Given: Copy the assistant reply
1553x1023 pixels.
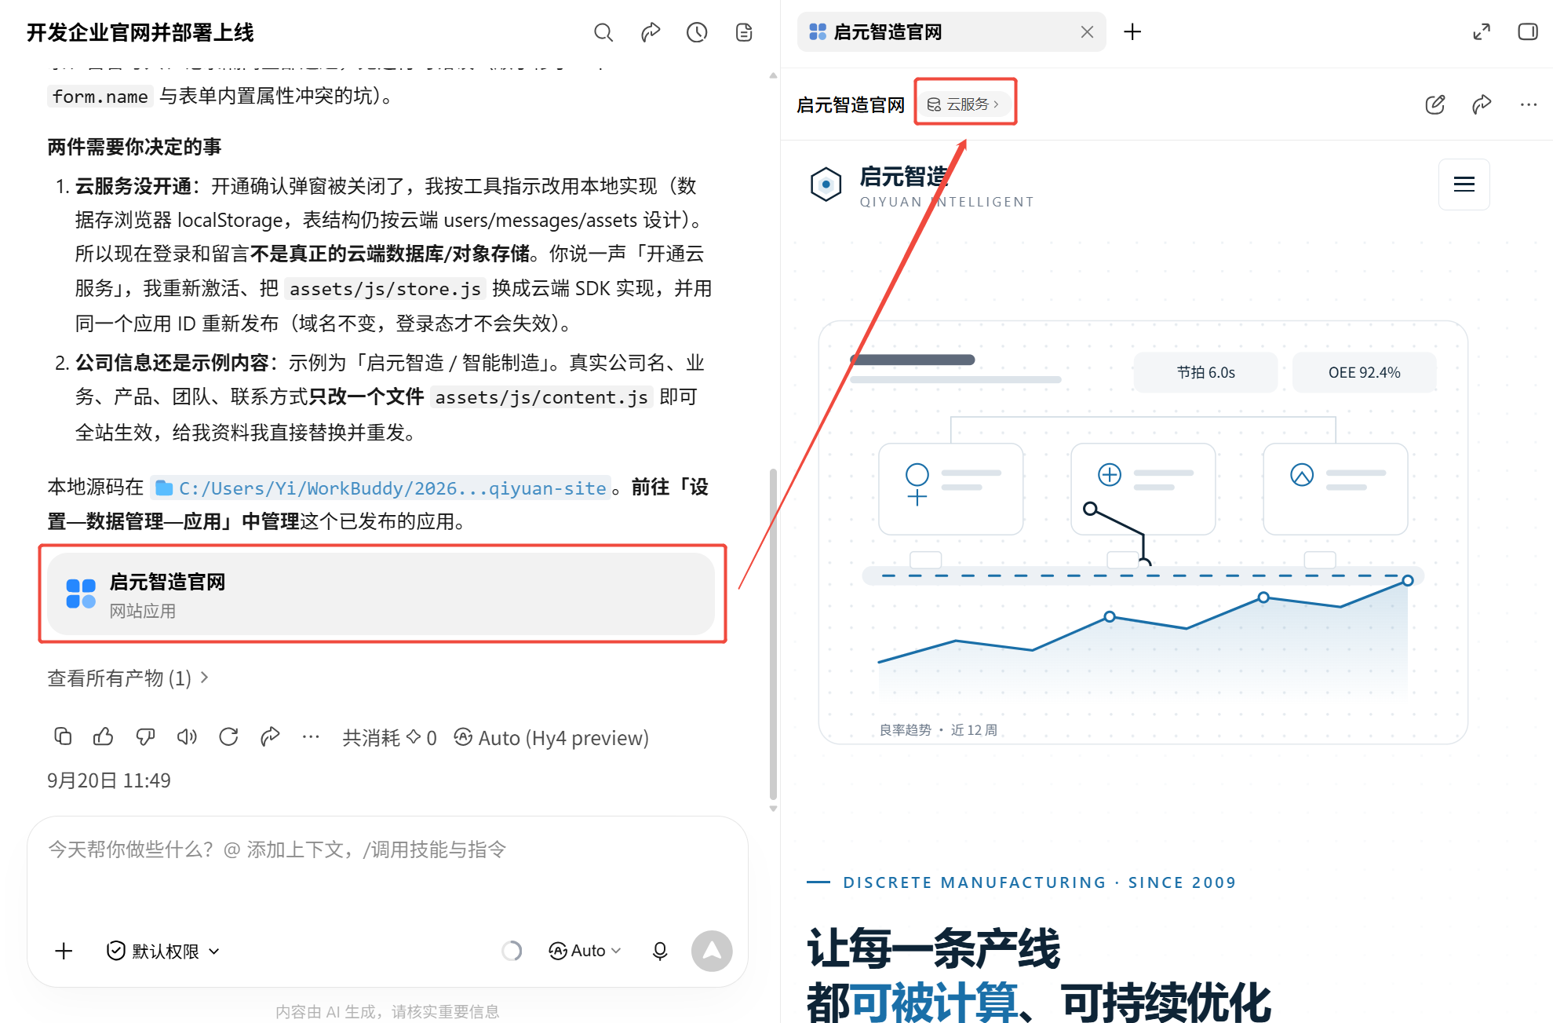Looking at the screenshot, I should pyautogui.click(x=63, y=736).
